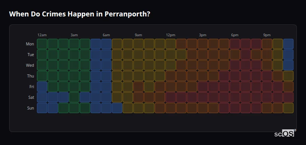Click the 6pm column label

[235, 35]
